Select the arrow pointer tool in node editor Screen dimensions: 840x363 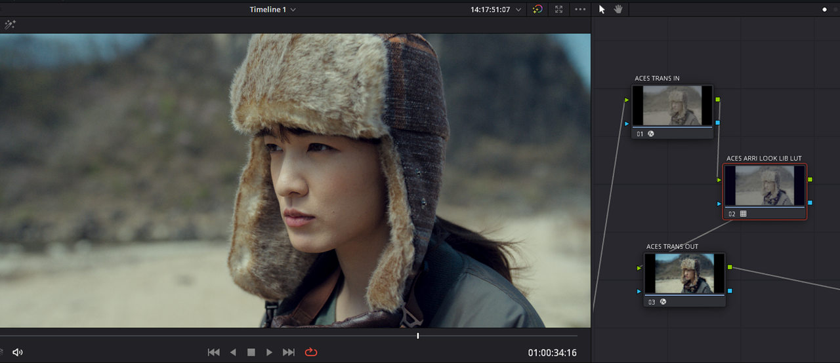[x=602, y=9]
